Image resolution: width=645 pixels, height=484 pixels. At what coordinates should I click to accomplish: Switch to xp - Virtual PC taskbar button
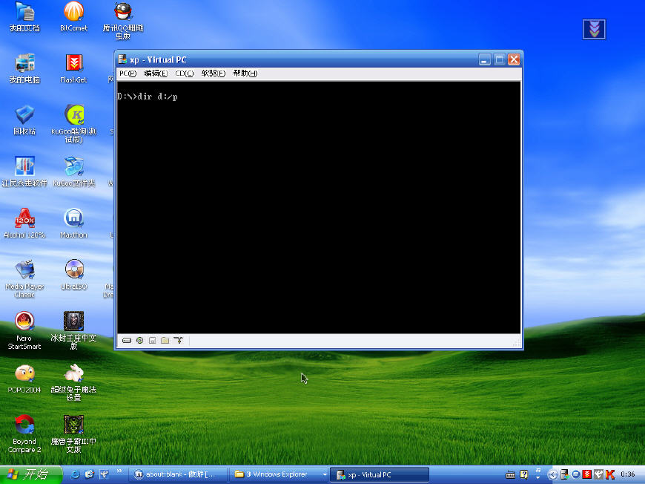(x=380, y=474)
